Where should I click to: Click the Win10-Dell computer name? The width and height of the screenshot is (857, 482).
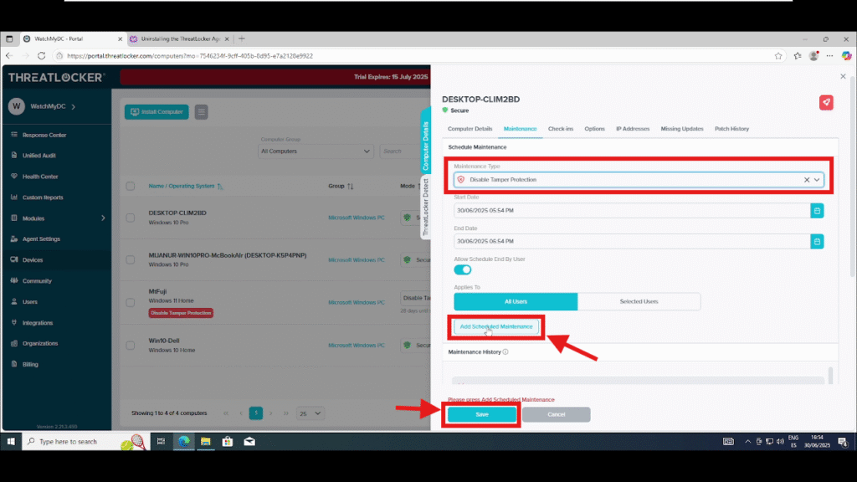click(x=164, y=341)
